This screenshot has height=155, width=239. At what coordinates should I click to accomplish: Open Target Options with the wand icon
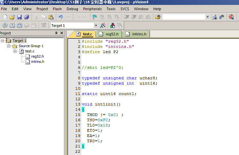tap(103, 25)
